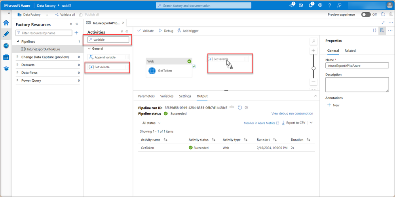Open the help question mark icon

point(330,5)
